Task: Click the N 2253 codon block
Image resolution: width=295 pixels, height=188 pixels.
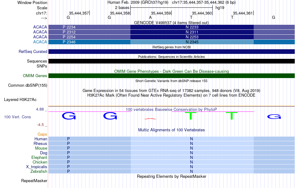Action: coord(192,37)
